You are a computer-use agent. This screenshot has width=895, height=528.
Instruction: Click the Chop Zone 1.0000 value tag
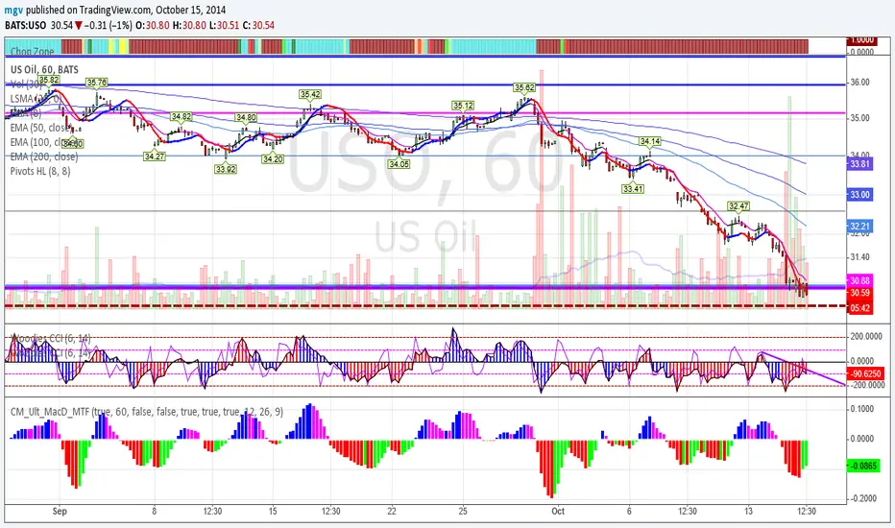point(861,40)
